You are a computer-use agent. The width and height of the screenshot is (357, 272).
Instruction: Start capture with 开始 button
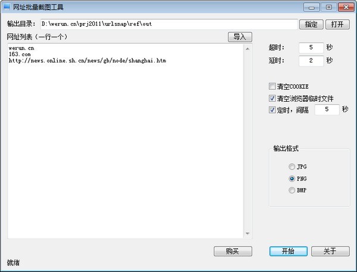tap(288, 251)
